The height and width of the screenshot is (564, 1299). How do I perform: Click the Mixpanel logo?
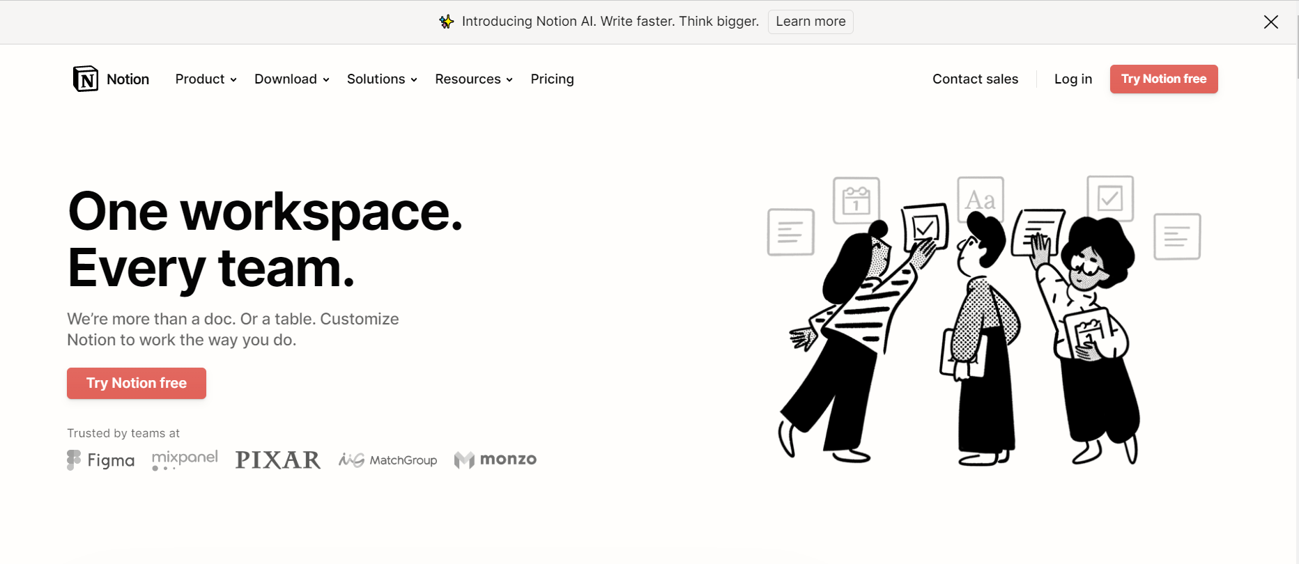coord(185,460)
